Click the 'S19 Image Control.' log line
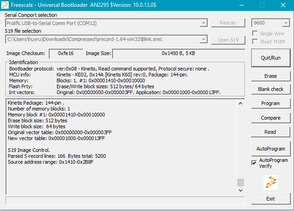 tap(29, 150)
